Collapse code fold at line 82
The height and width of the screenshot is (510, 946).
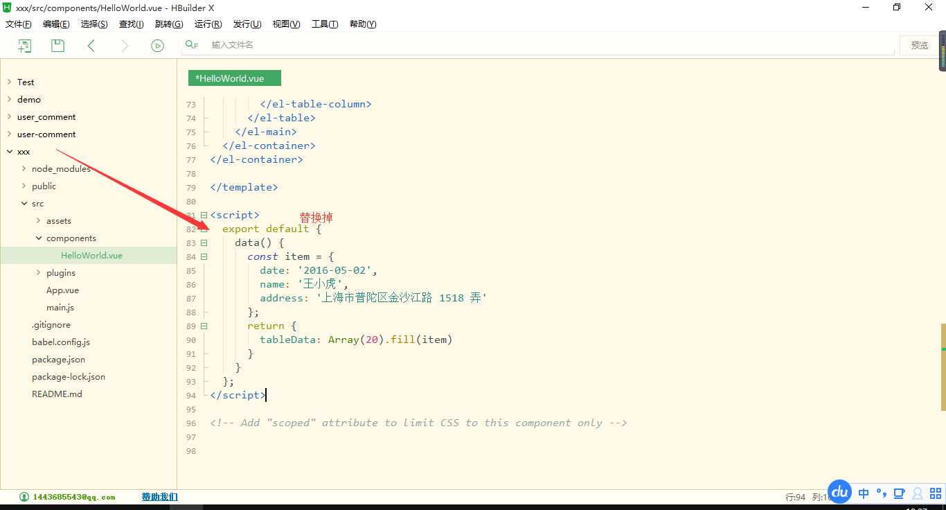coord(204,229)
